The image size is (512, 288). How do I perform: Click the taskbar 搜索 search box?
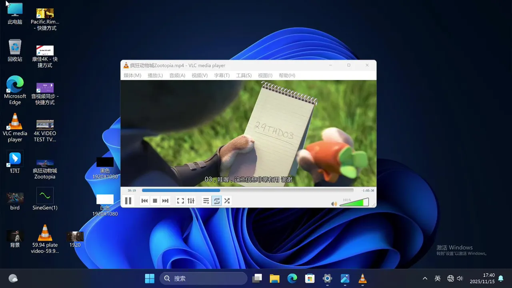pyautogui.click(x=203, y=278)
